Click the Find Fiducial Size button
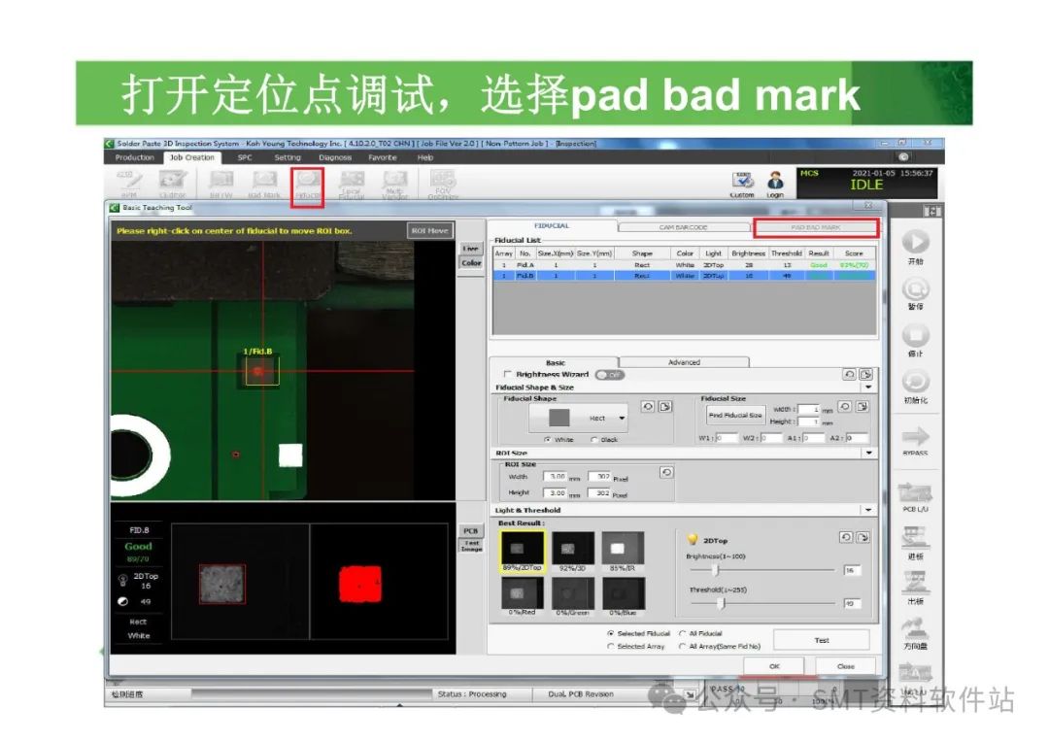The width and height of the screenshot is (1049, 742). [x=735, y=416]
